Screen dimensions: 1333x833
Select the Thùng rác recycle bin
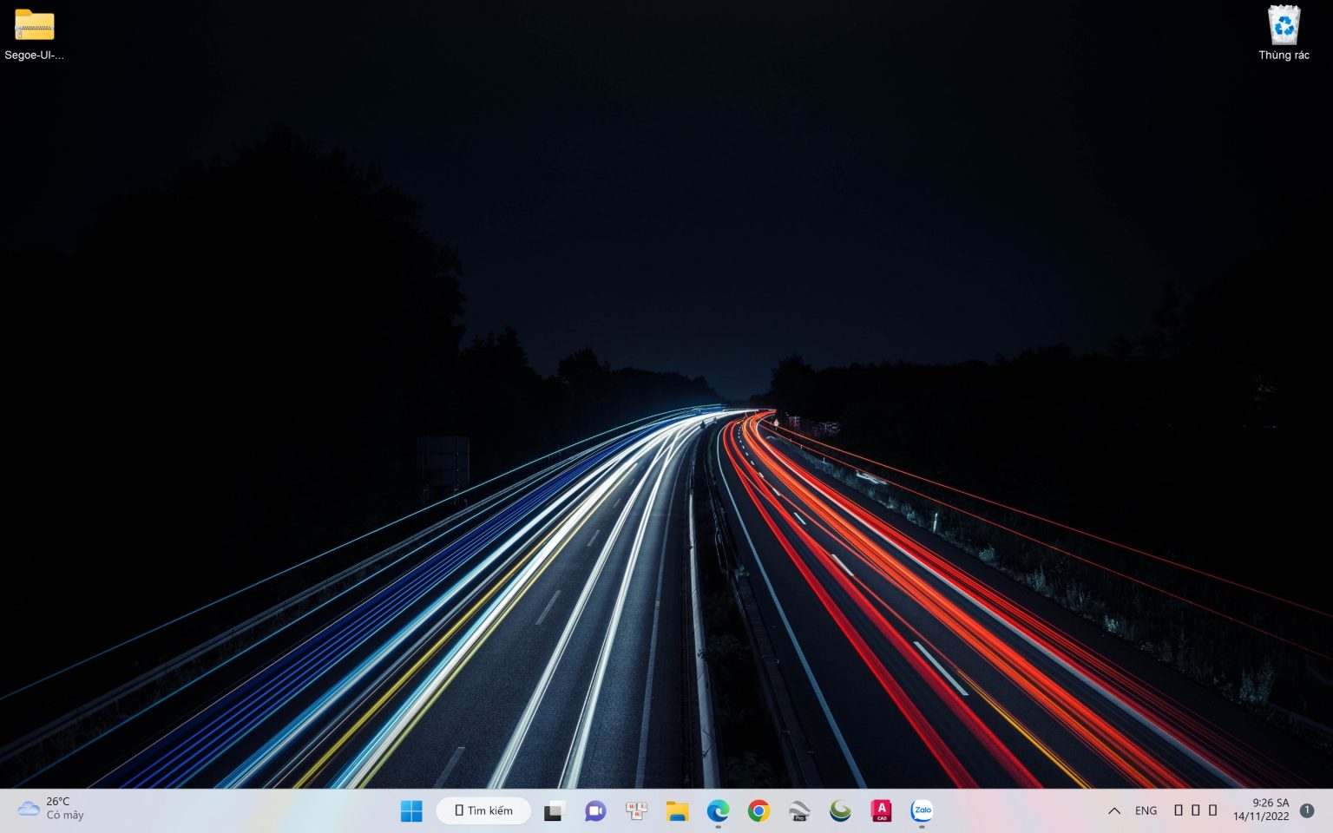pos(1284,35)
